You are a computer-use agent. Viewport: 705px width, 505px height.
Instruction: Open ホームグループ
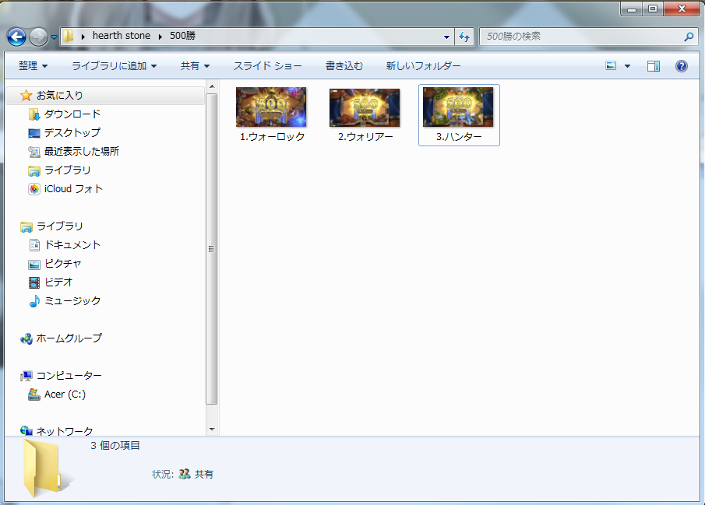pos(69,338)
